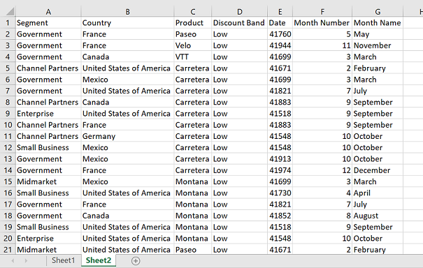Select column F header
This screenshot has height=268, width=423.
(322, 12)
